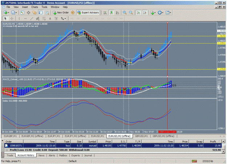
Task: Open the Tools menu
Action: (44, 7)
